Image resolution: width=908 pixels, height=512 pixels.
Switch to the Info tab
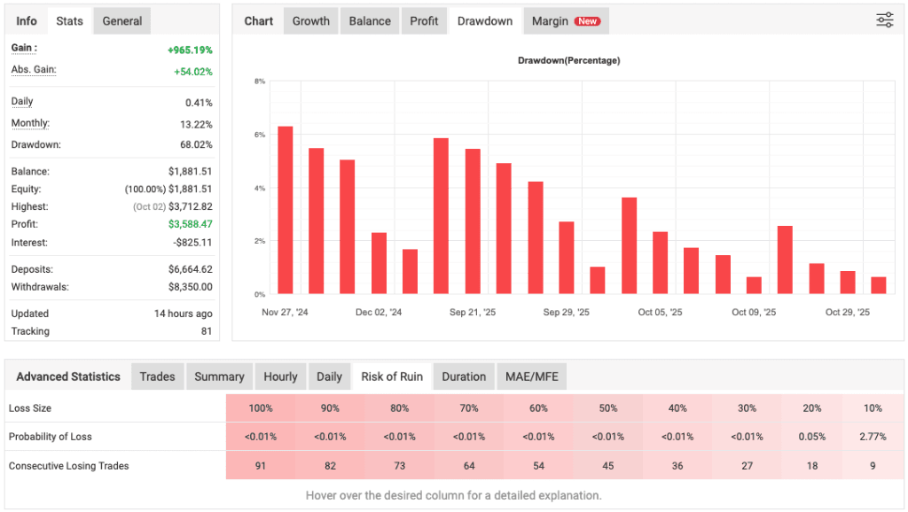[x=26, y=21]
